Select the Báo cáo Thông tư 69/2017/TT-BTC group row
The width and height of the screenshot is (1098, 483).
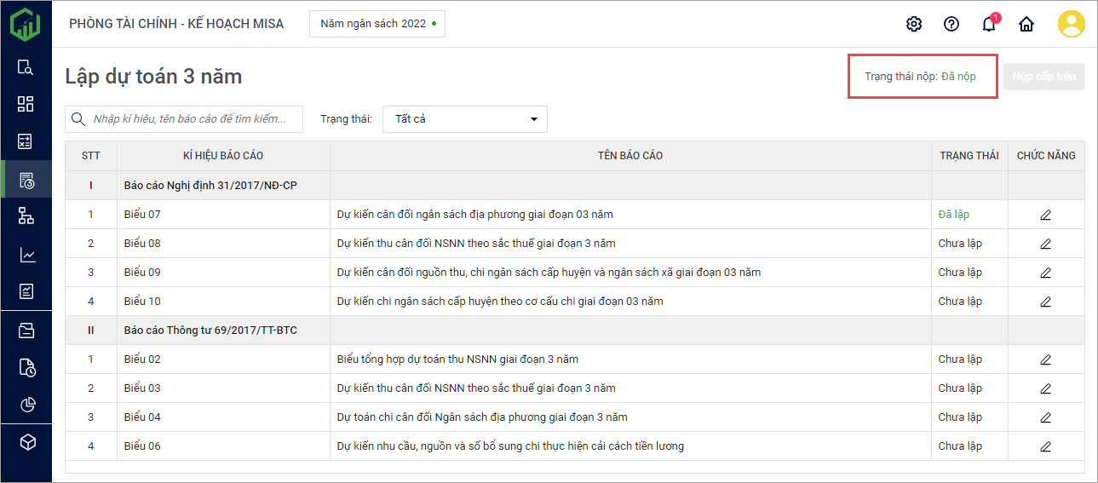point(210,331)
